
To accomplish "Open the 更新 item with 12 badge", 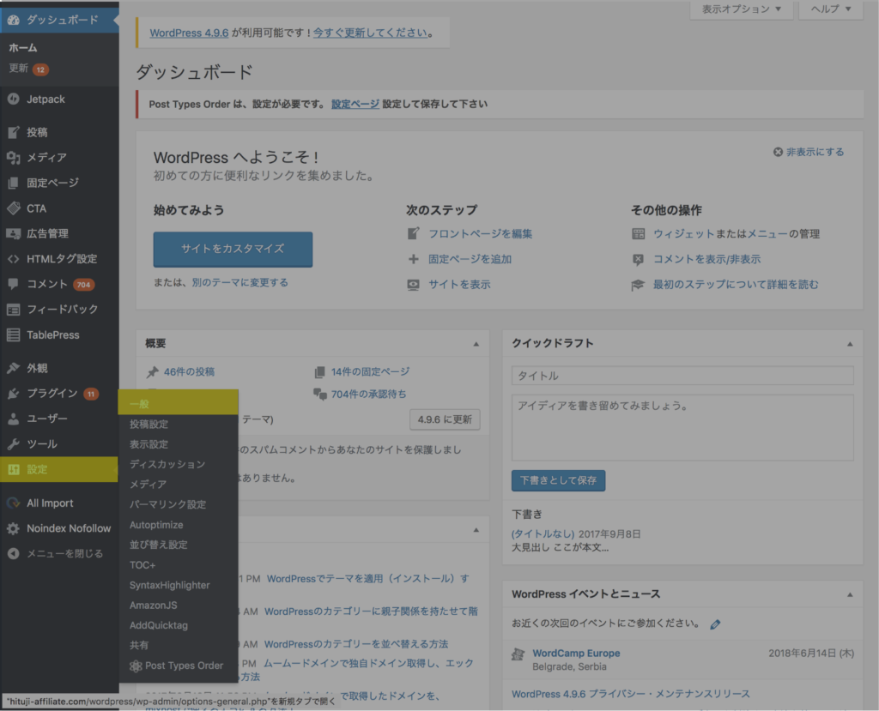I will click(x=28, y=69).
